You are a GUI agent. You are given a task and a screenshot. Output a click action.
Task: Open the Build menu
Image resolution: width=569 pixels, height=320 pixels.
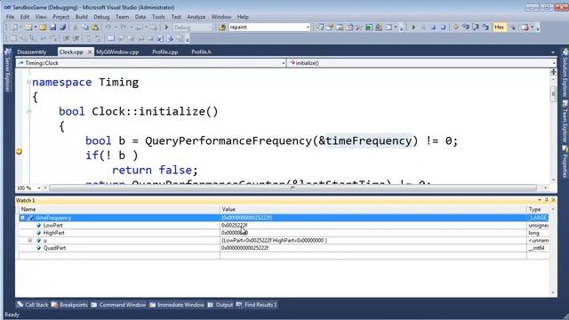point(81,17)
